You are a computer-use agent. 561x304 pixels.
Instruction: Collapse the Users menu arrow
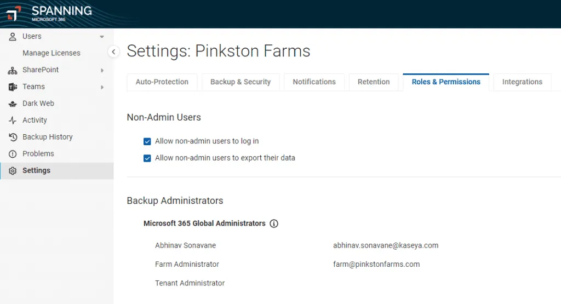[102, 37]
